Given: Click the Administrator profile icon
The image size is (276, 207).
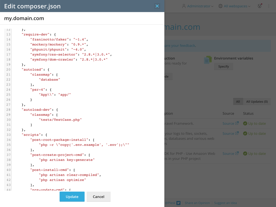Looking at the screenshot, I should 184,6.
